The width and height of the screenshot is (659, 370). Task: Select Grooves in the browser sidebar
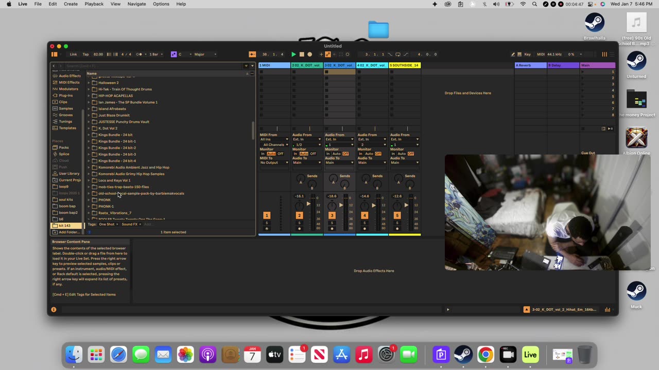[x=66, y=115]
